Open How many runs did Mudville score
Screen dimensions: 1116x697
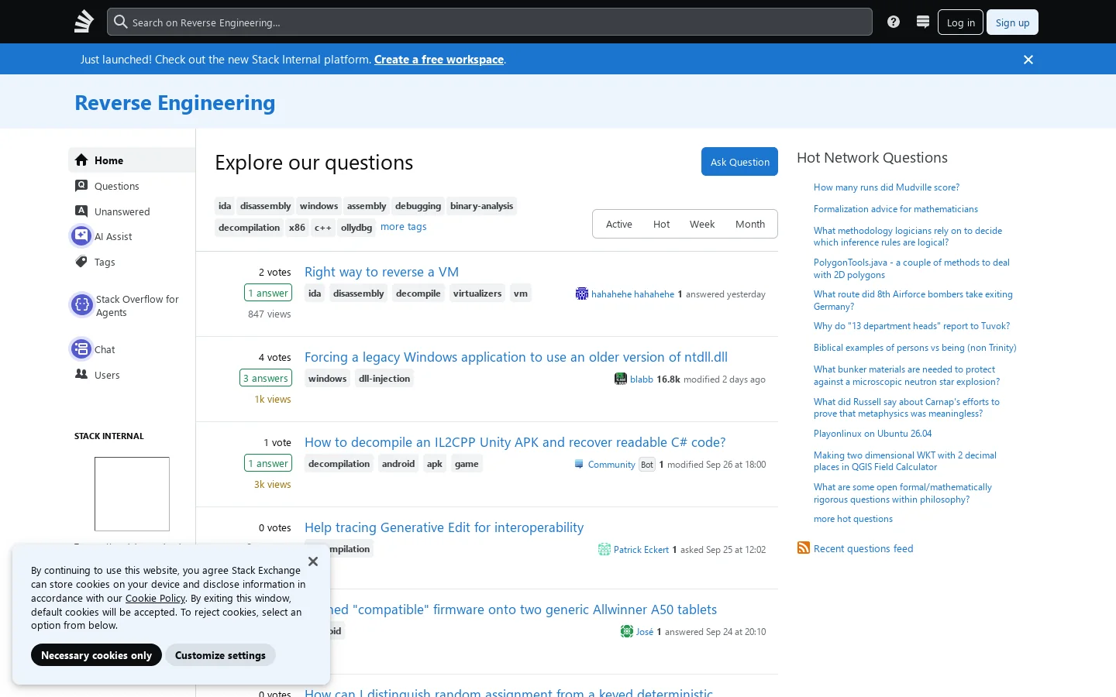pos(887,187)
